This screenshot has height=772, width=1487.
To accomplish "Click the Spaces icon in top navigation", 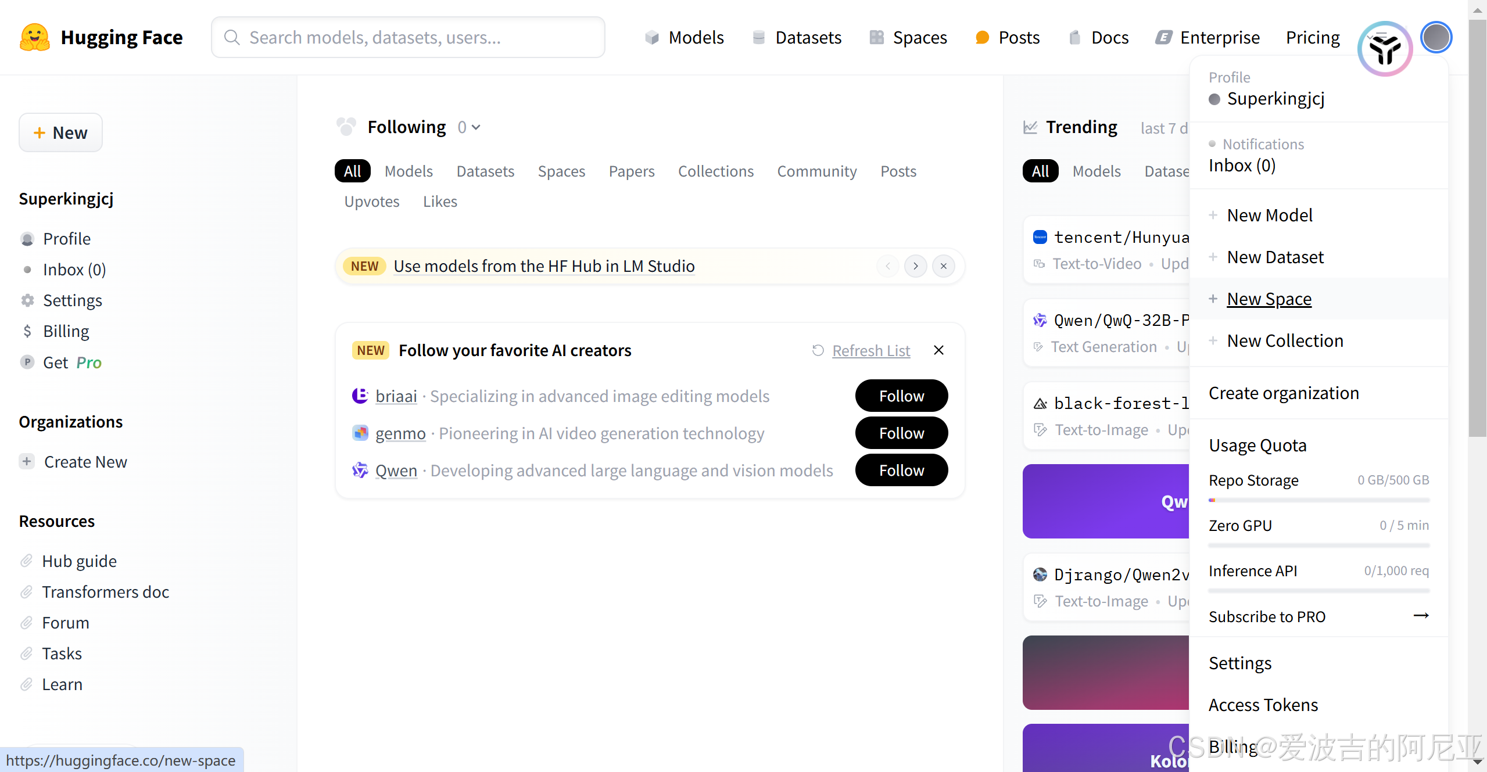I will tap(876, 37).
